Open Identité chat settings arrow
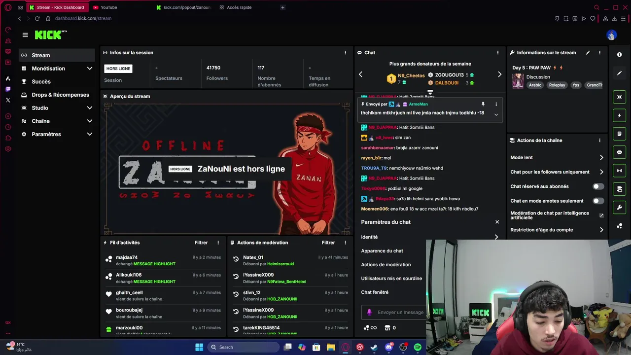631x355 pixels. tap(496, 237)
